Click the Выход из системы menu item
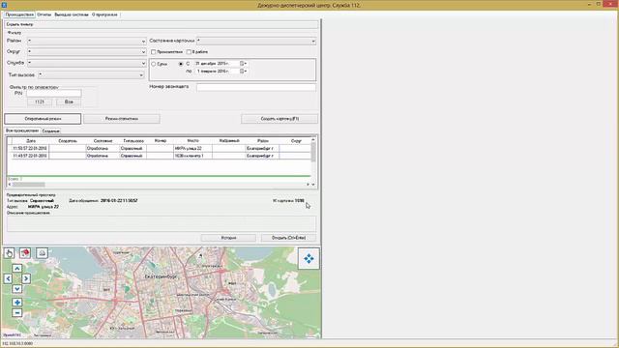Viewport: 619px width, 348px height. (x=72, y=14)
